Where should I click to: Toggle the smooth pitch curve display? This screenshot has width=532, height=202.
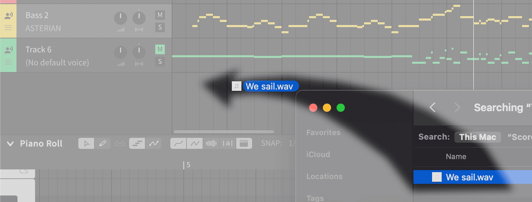(x=179, y=143)
